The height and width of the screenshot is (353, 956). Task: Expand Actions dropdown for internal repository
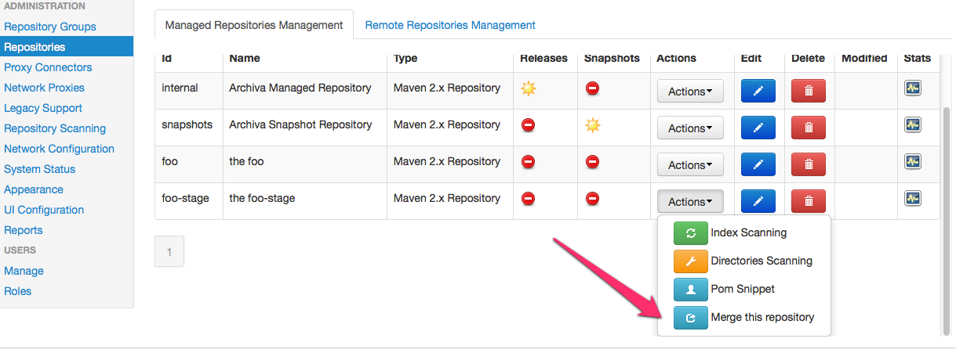coord(689,92)
